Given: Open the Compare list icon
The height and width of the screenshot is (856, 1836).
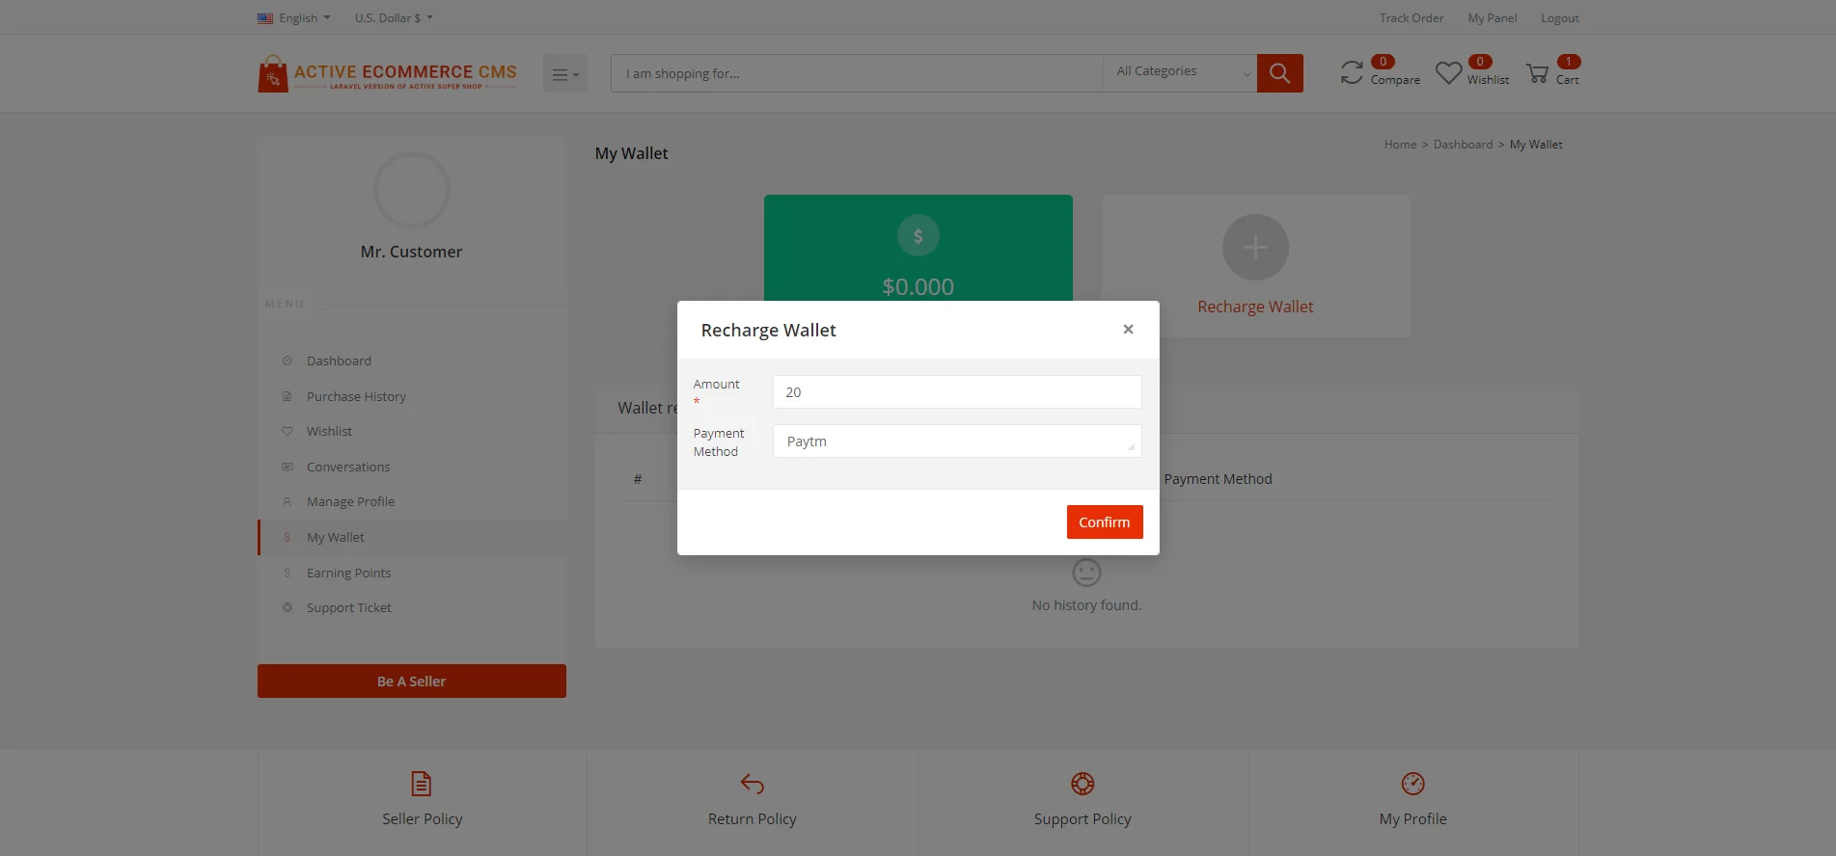Looking at the screenshot, I should [1352, 73].
